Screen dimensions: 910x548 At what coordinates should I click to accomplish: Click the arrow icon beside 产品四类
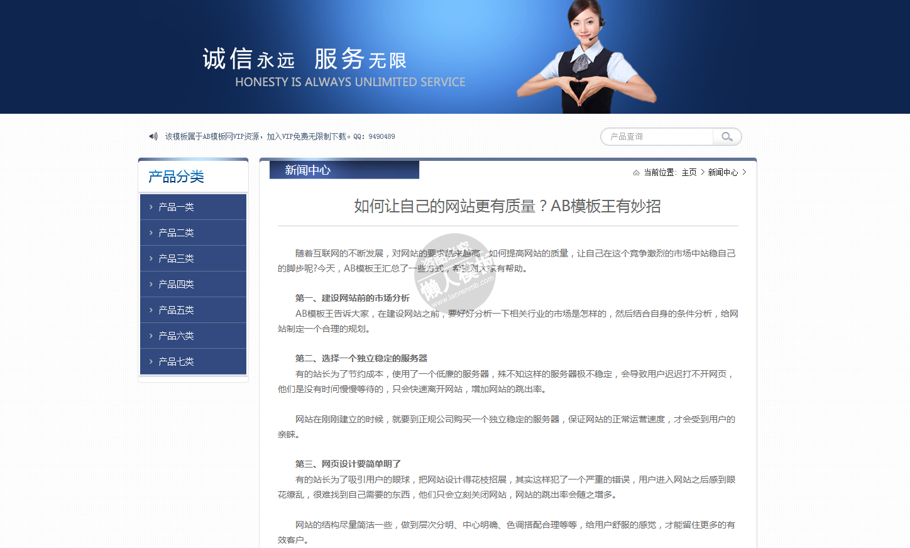pyautogui.click(x=151, y=284)
